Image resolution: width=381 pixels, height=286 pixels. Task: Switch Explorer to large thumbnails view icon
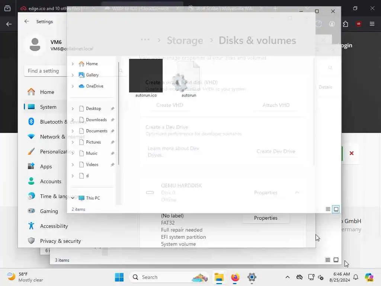(336, 209)
